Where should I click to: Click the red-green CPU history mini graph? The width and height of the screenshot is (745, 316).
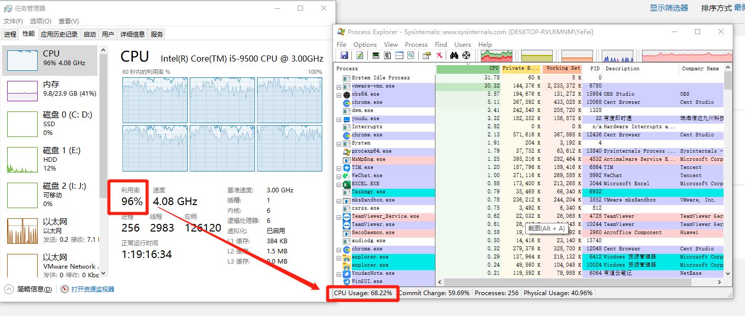pos(497,55)
